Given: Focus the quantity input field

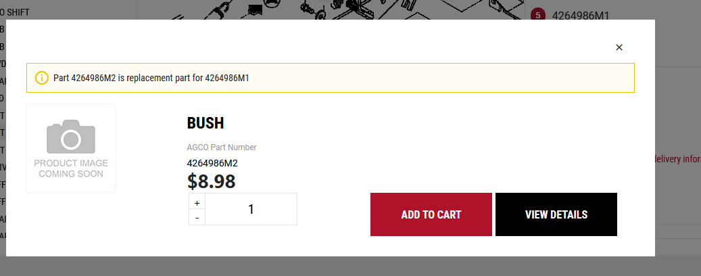Looking at the screenshot, I should point(251,210).
